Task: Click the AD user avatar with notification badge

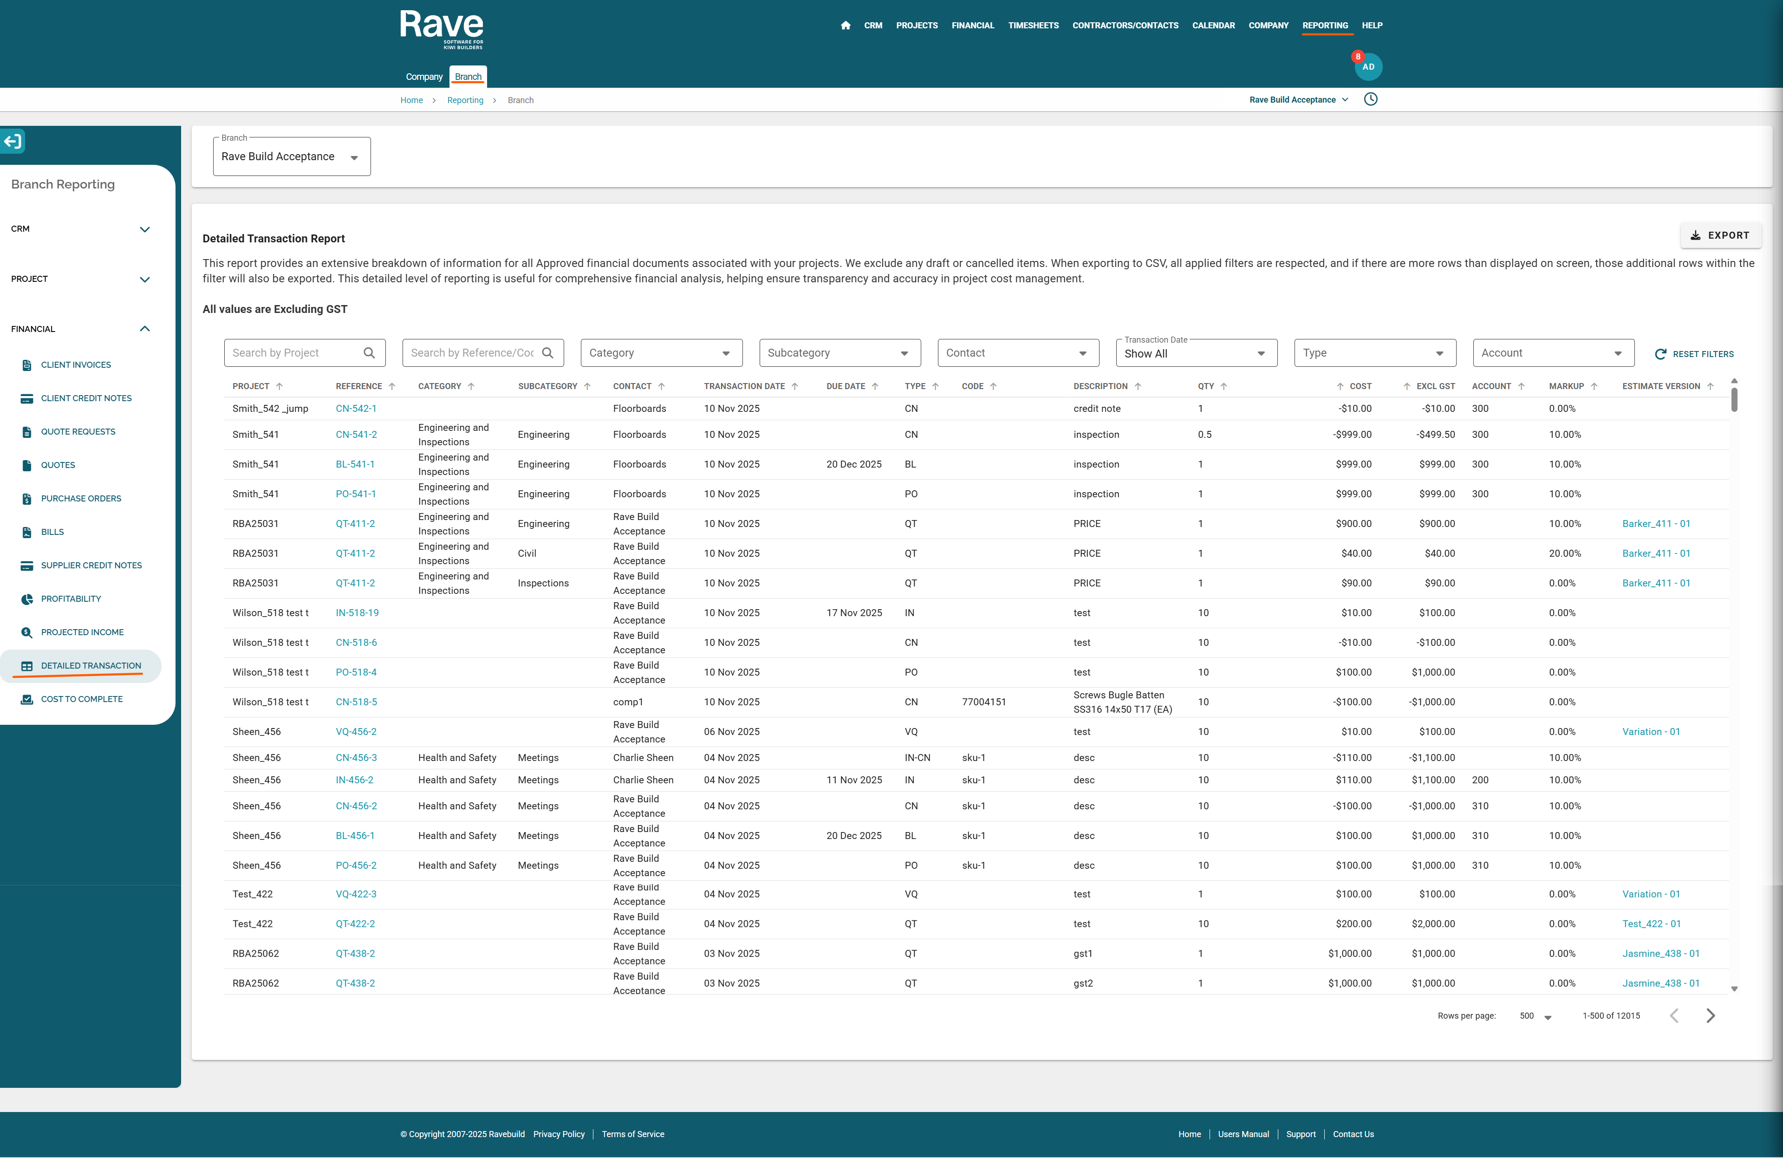Action: (1368, 67)
